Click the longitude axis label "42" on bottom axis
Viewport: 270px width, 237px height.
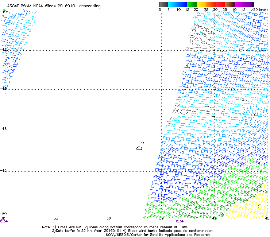(214, 218)
